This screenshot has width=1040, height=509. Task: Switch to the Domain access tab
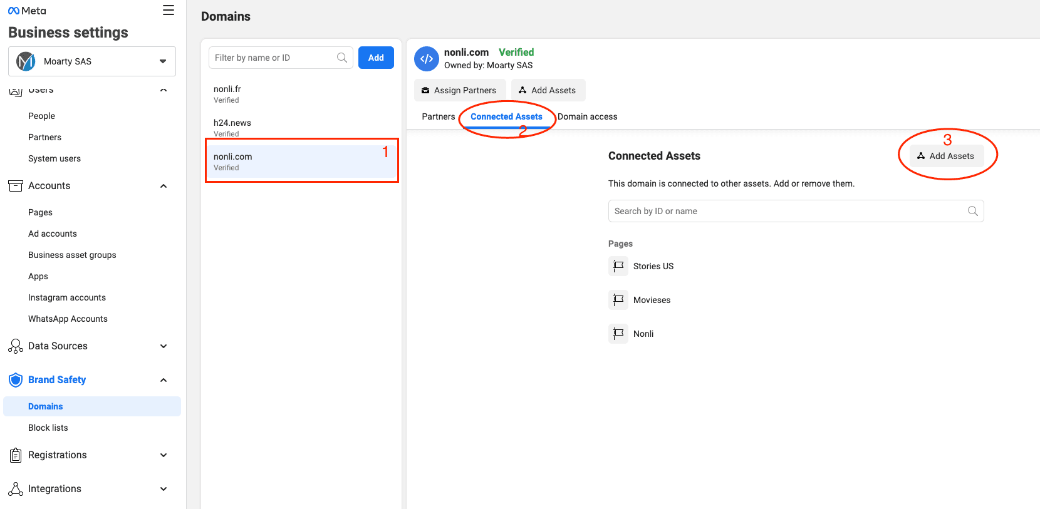pyautogui.click(x=588, y=116)
